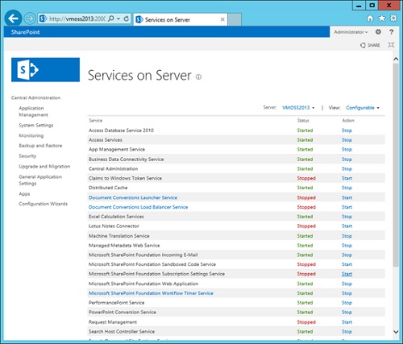Start Foundation Subscription Settings Service

347,274
